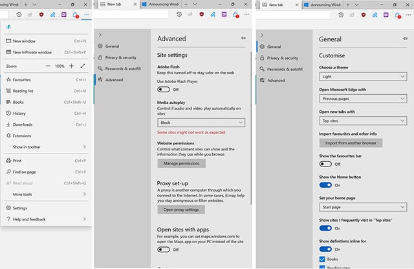The height and width of the screenshot is (269, 414).
Task: Click the three-dot Settings and more button, left window
Action: pyautogui.click(x=86, y=15)
